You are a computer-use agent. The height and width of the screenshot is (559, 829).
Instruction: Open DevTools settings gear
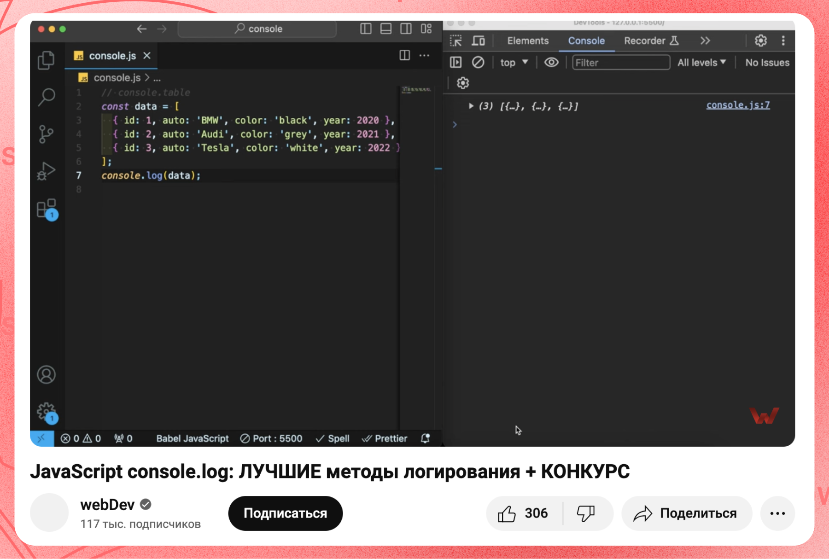coord(761,41)
